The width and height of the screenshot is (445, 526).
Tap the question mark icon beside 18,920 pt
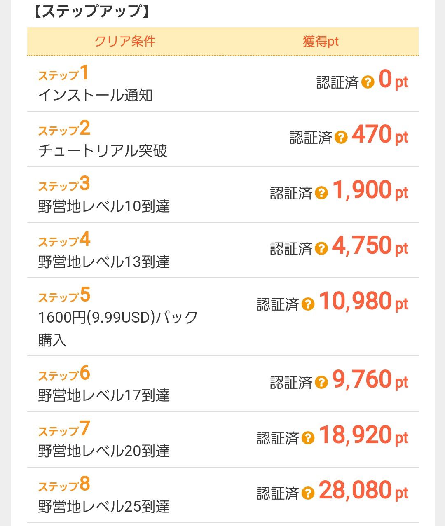click(308, 438)
